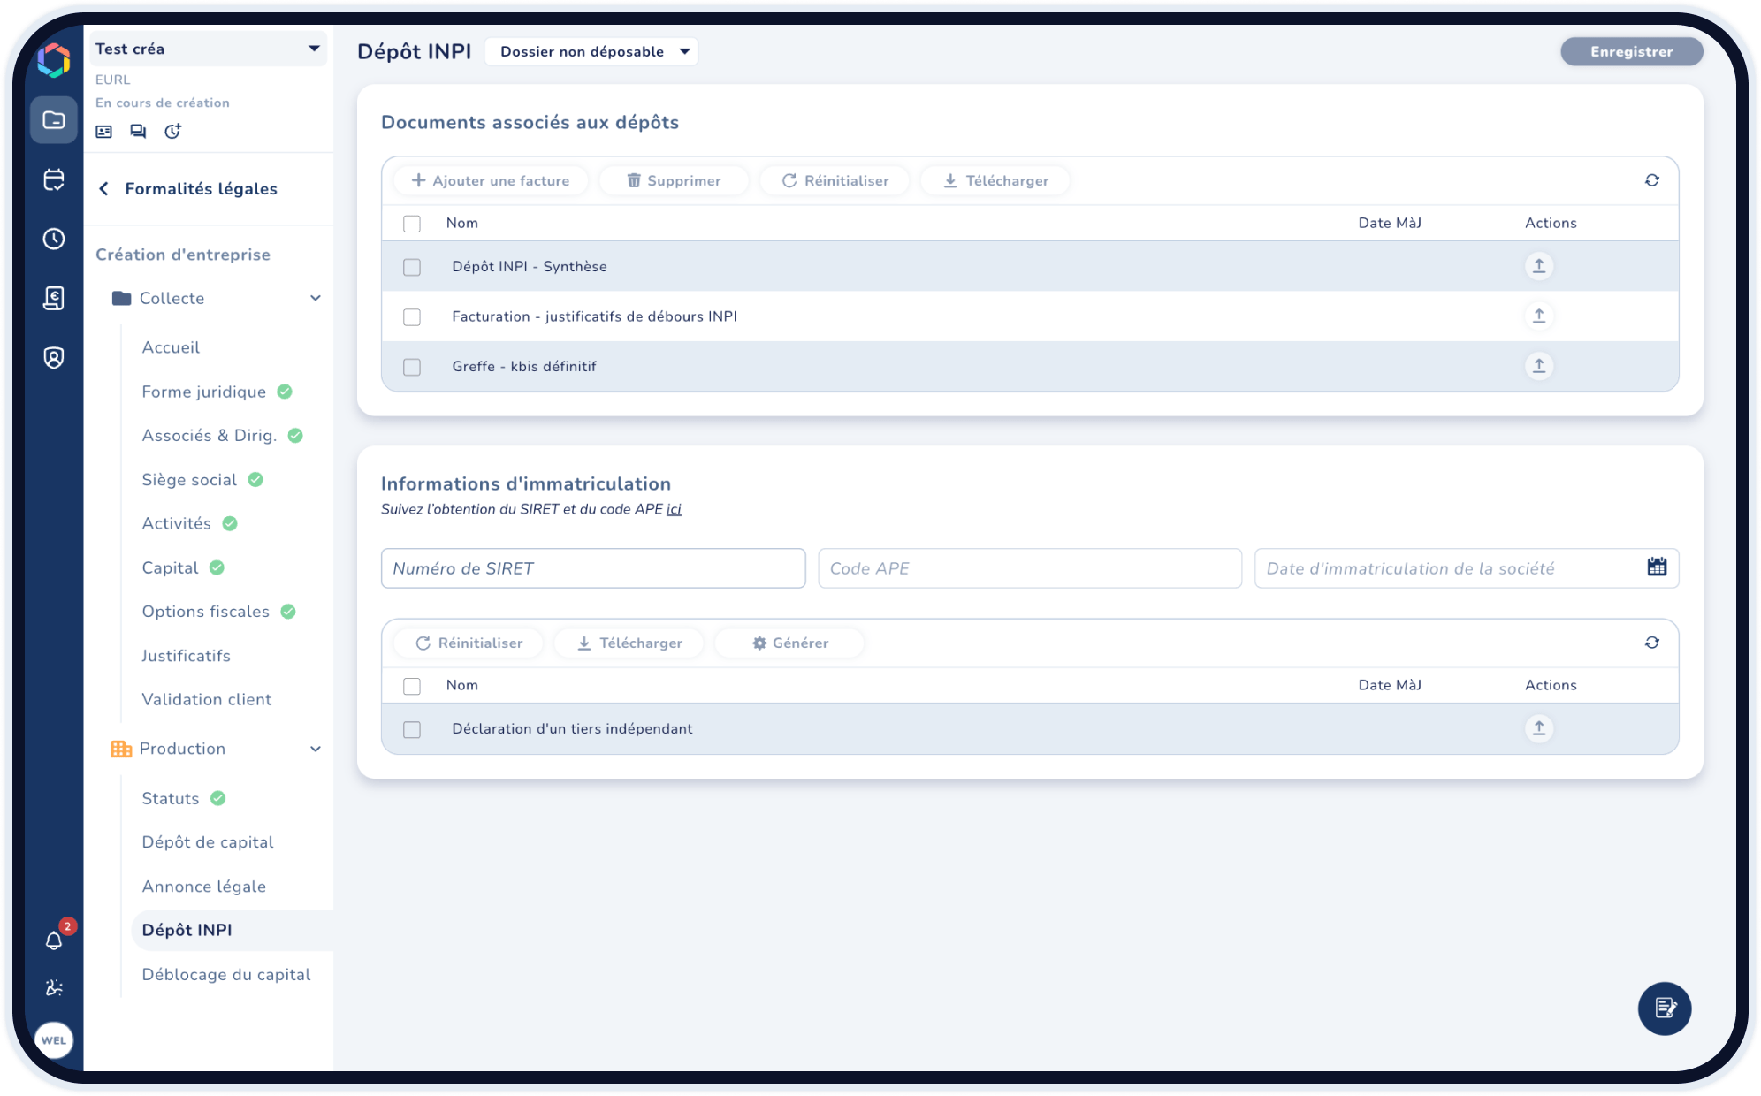Open Siège social step

click(x=189, y=479)
